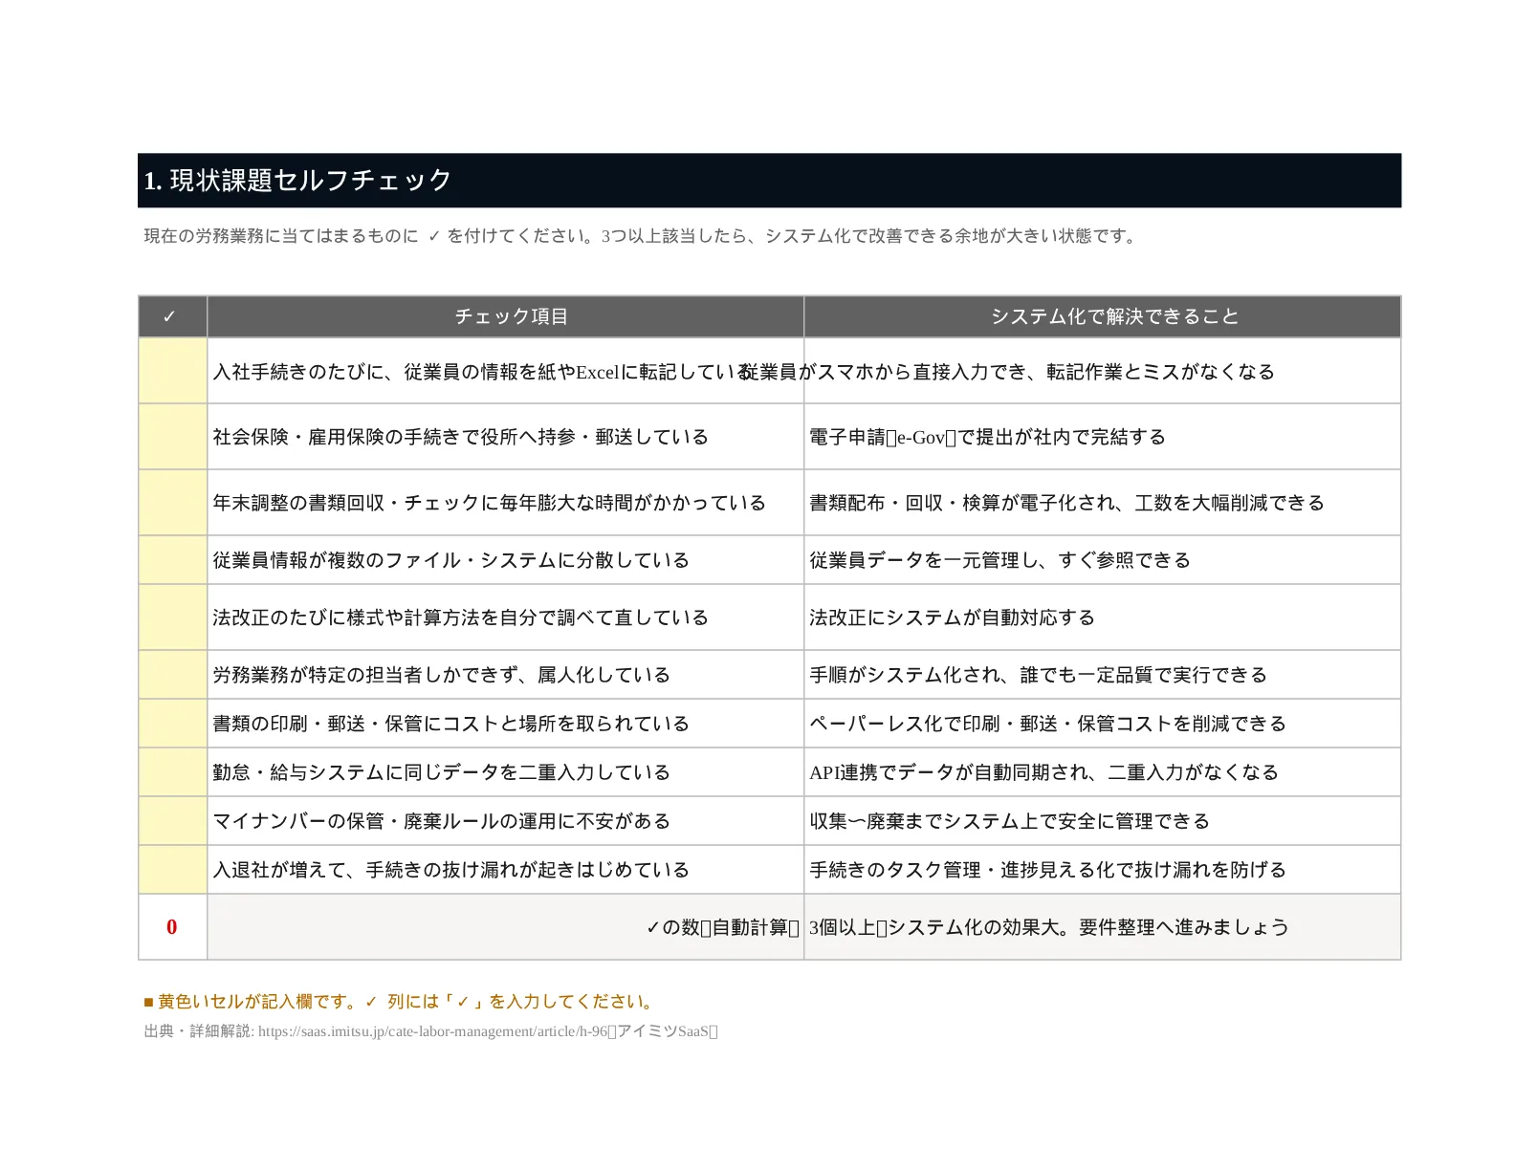1515x1170 pixels.
Task: Click the チェック項目 column header
Action: pos(506,316)
